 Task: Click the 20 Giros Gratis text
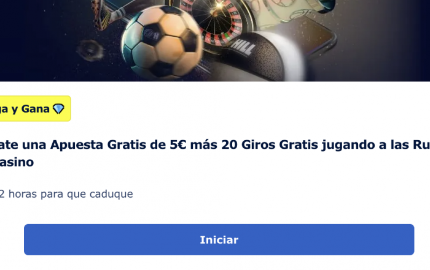(x=270, y=145)
